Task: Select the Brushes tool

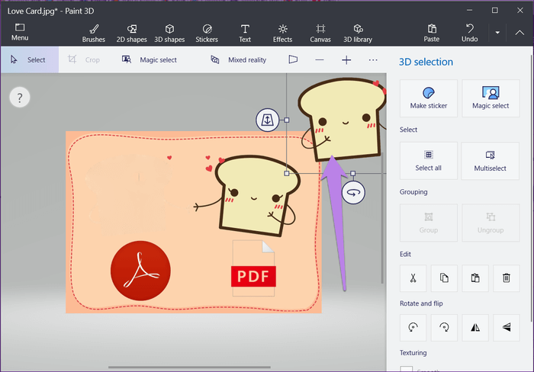Action: [94, 33]
